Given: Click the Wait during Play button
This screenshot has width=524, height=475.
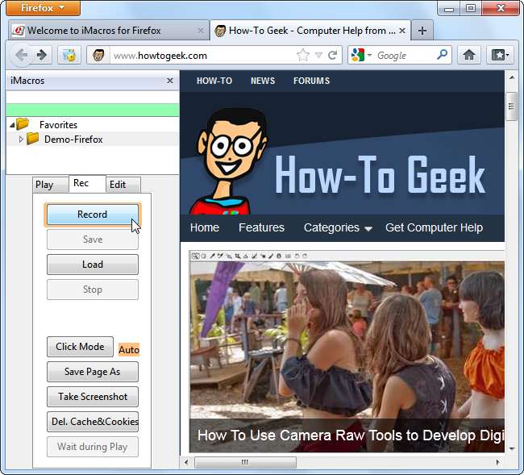Looking at the screenshot, I should pyautogui.click(x=93, y=447).
